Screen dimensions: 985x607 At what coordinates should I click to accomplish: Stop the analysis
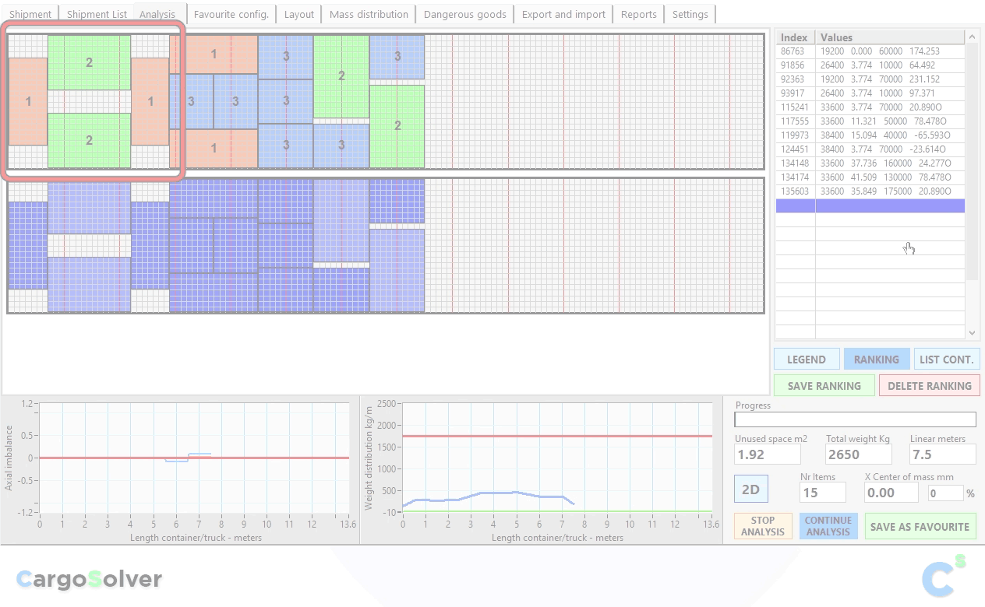pos(762,526)
